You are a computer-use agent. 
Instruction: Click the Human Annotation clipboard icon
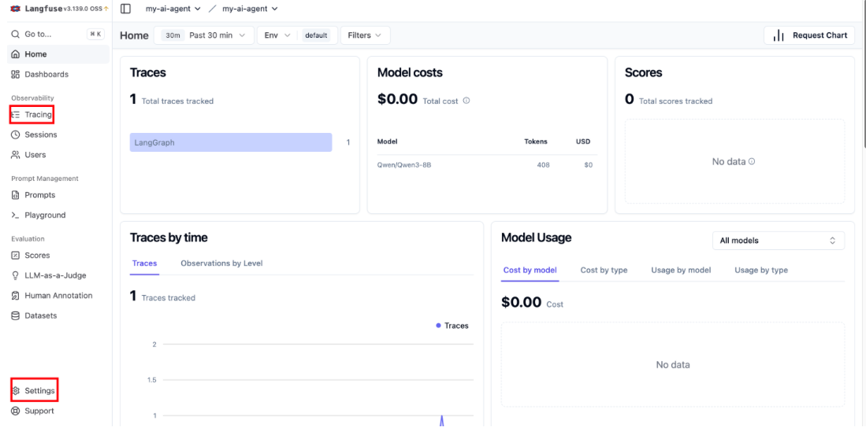pos(16,296)
